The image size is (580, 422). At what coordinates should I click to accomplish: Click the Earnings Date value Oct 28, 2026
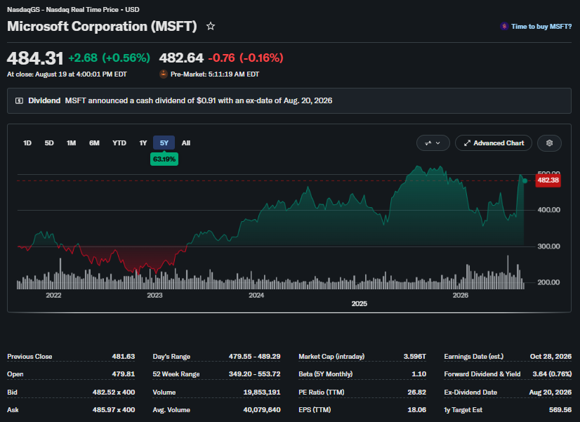point(551,357)
